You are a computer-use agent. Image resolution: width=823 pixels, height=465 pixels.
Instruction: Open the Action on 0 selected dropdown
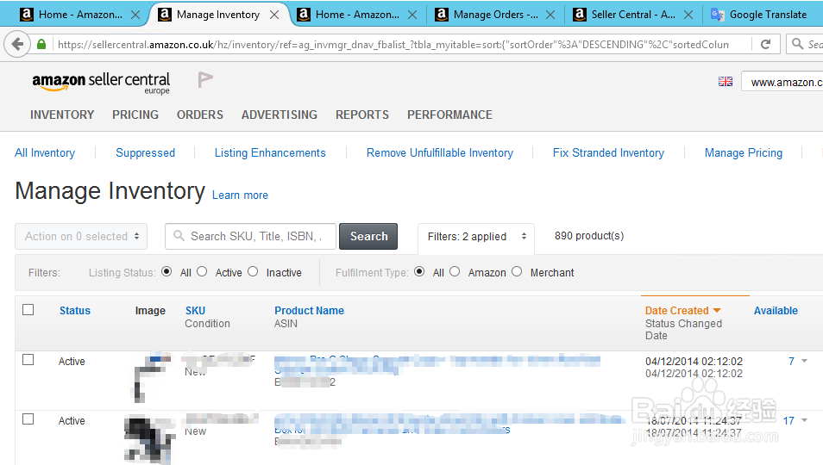pos(81,236)
